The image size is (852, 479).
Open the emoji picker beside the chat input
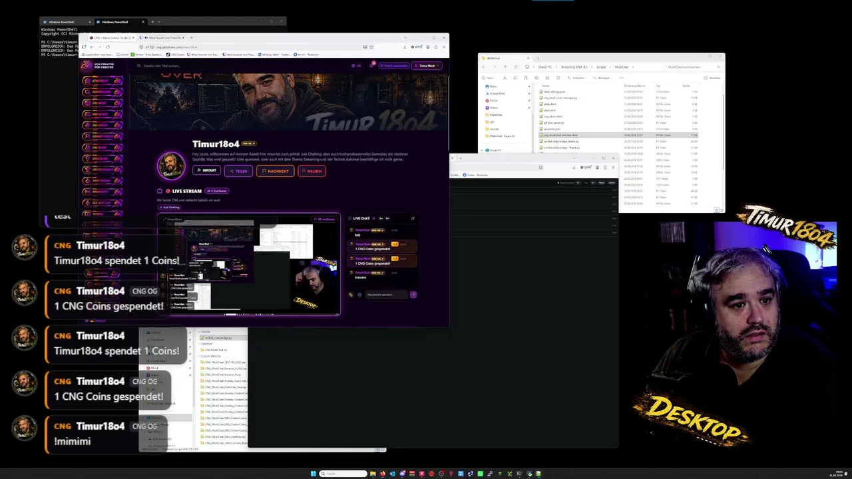click(x=359, y=295)
